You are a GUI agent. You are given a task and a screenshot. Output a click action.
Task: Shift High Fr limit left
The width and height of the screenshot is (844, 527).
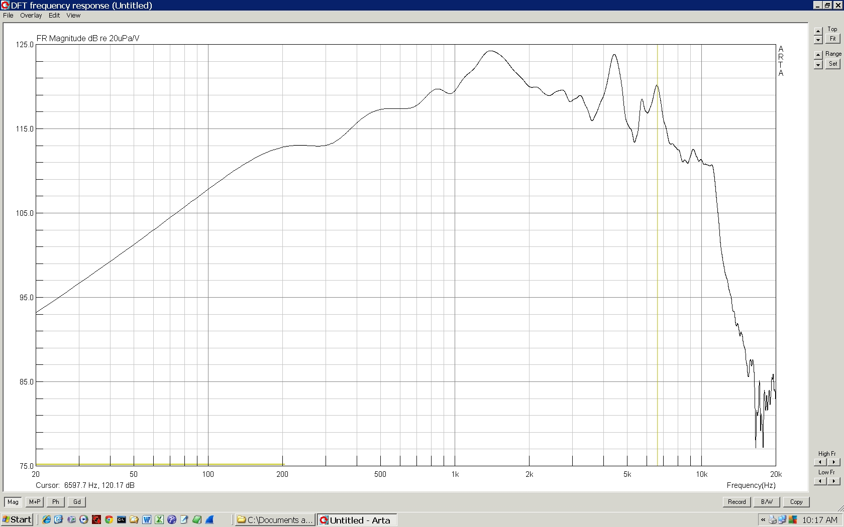pyautogui.click(x=820, y=462)
